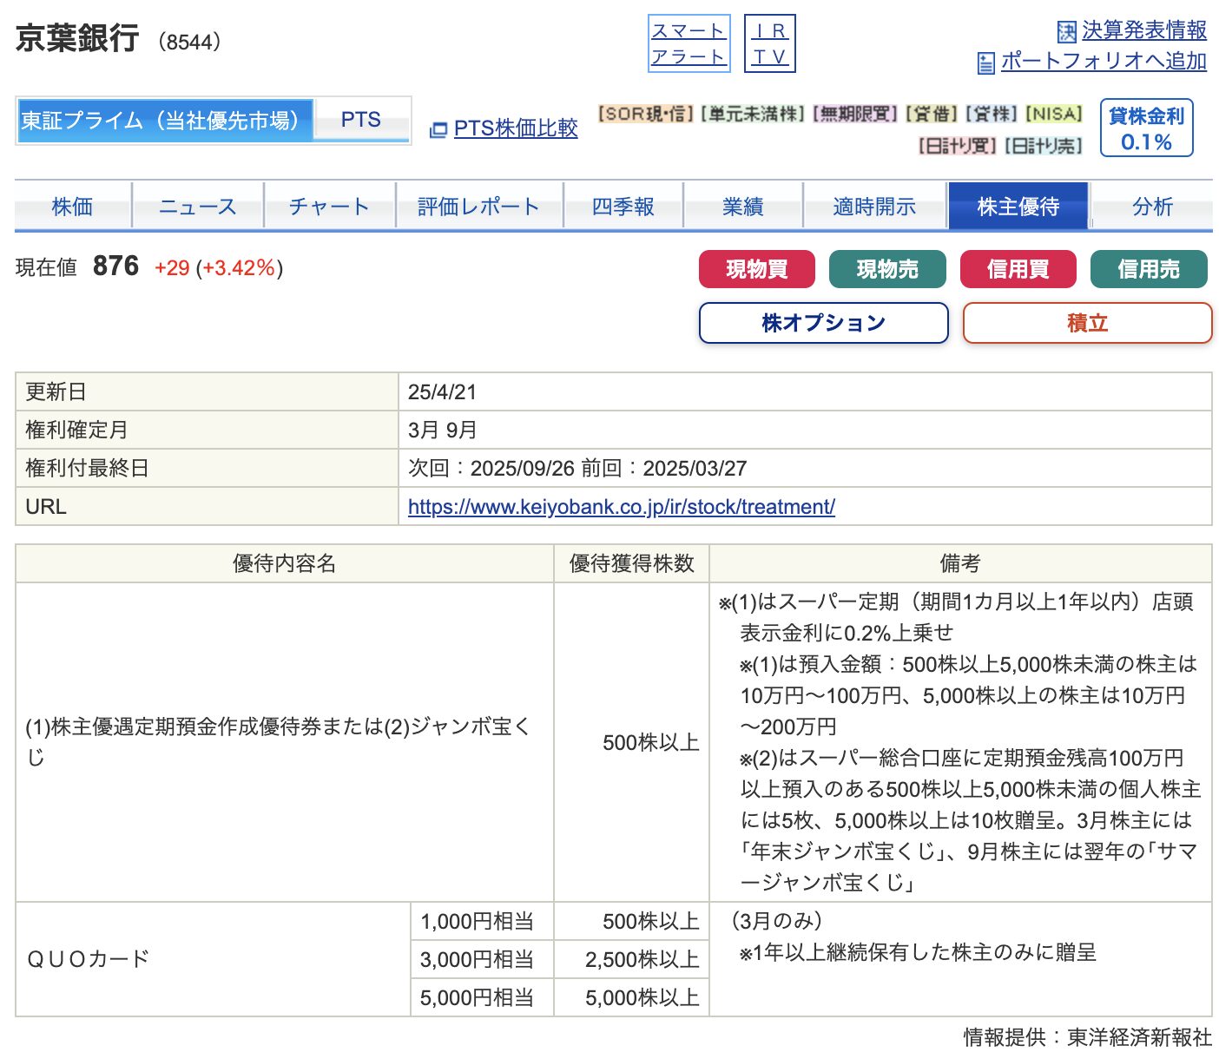Click the 信用買 button

[1018, 269]
